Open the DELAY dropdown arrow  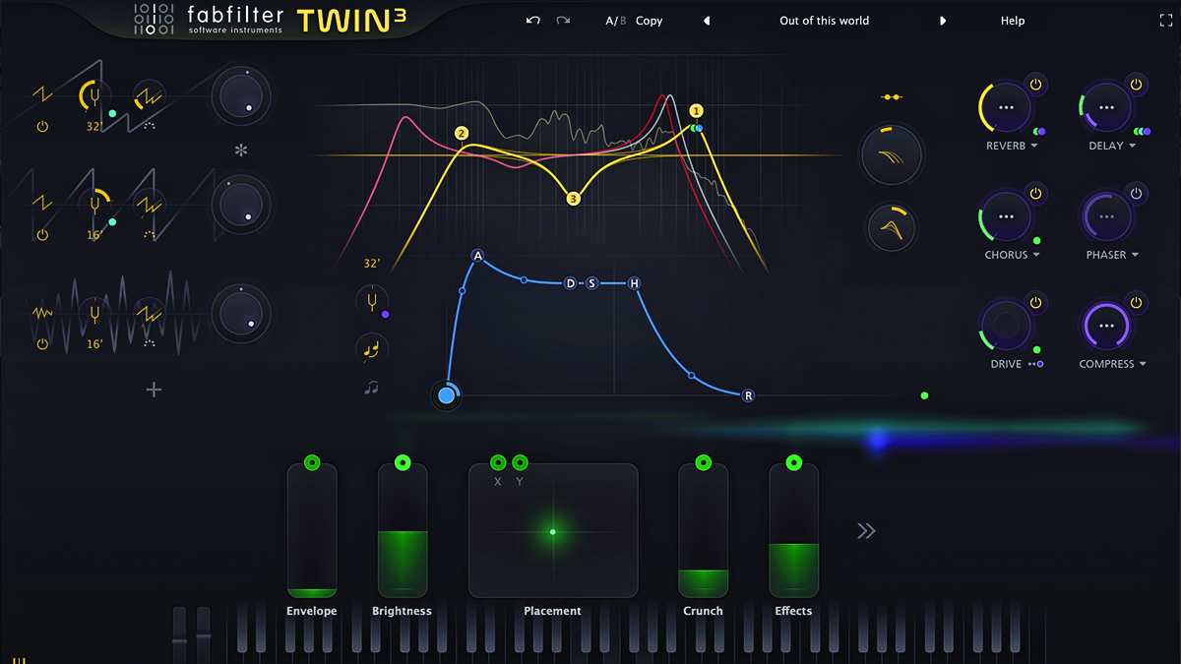(x=1133, y=146)
